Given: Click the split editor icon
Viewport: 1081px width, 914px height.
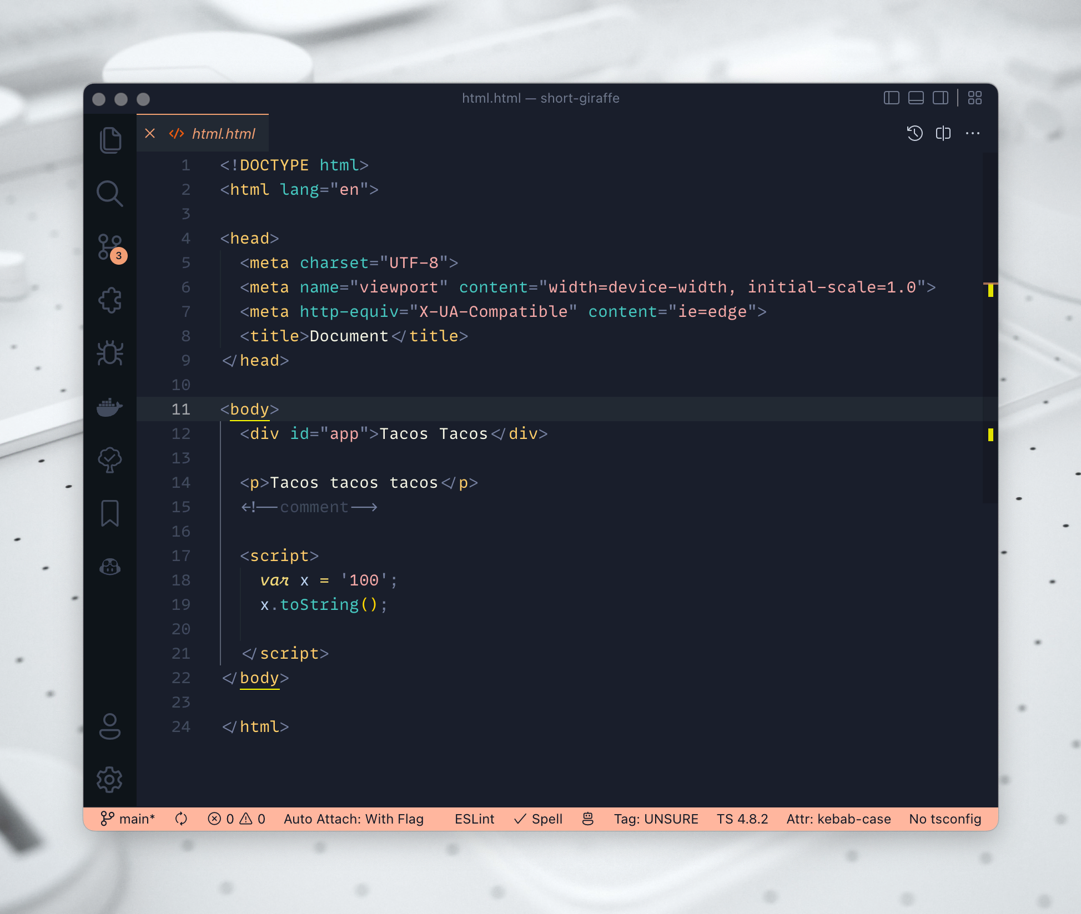Looking at the screenshot, I should (x=943, y=133).
